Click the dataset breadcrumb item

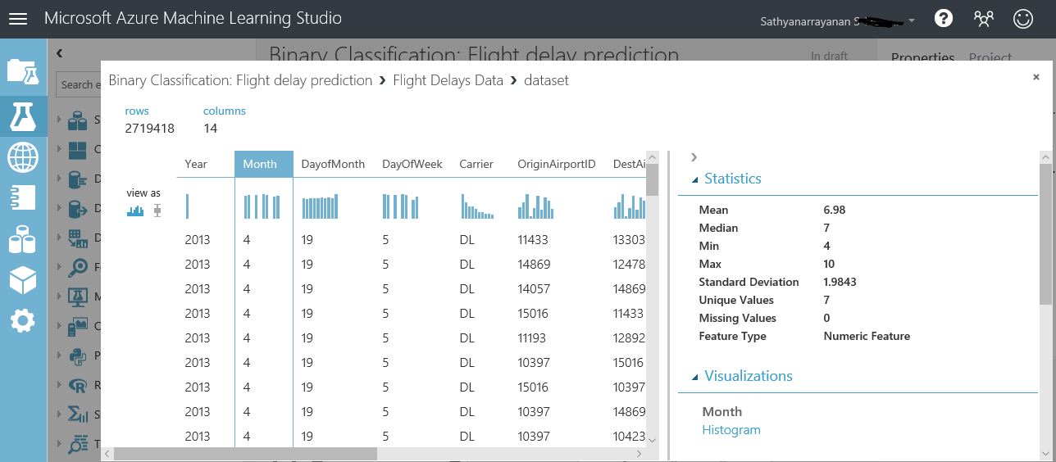(x=546, y=80)
